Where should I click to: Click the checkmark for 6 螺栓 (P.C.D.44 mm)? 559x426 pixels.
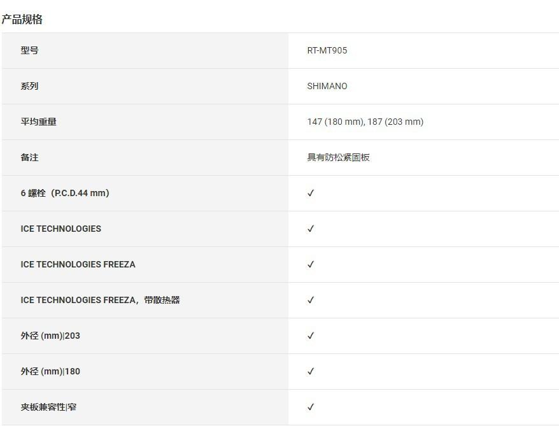(311, 193)
